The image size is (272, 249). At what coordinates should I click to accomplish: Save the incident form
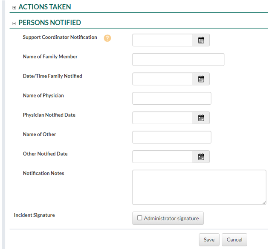[209, 240]
